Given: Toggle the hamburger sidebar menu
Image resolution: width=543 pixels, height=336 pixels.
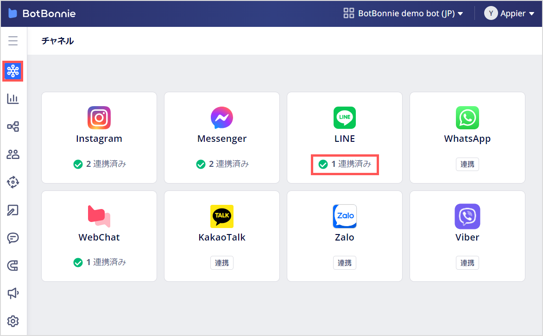Looking at the screenshot, I should (x=13, y=41).
